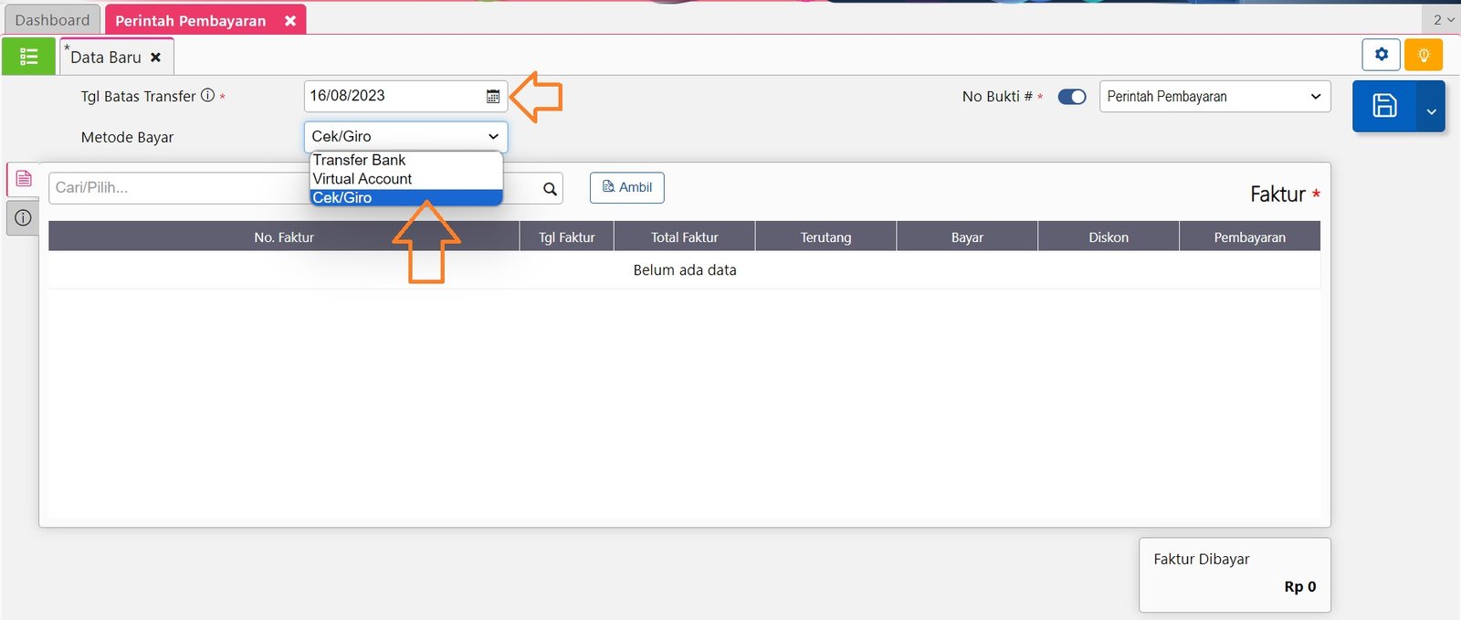Click the green list menu icon
Image resolution: width=1461 pixels, height=620 pixels.
(28, 57)
